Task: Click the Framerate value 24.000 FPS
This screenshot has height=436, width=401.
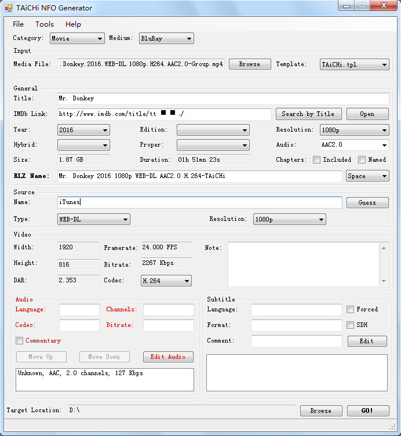Action: tap(166, 248)
